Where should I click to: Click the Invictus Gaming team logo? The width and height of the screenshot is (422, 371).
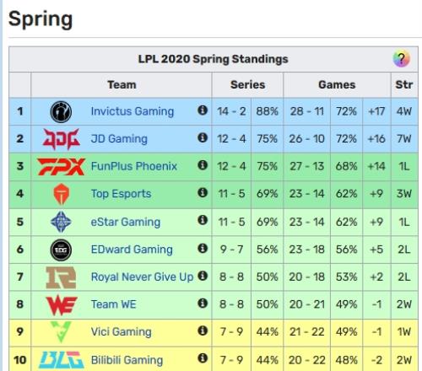61,111
